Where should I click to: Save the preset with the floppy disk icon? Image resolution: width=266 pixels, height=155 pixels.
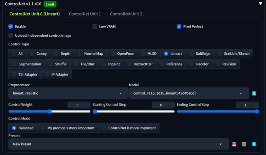(x=234, y=144)
